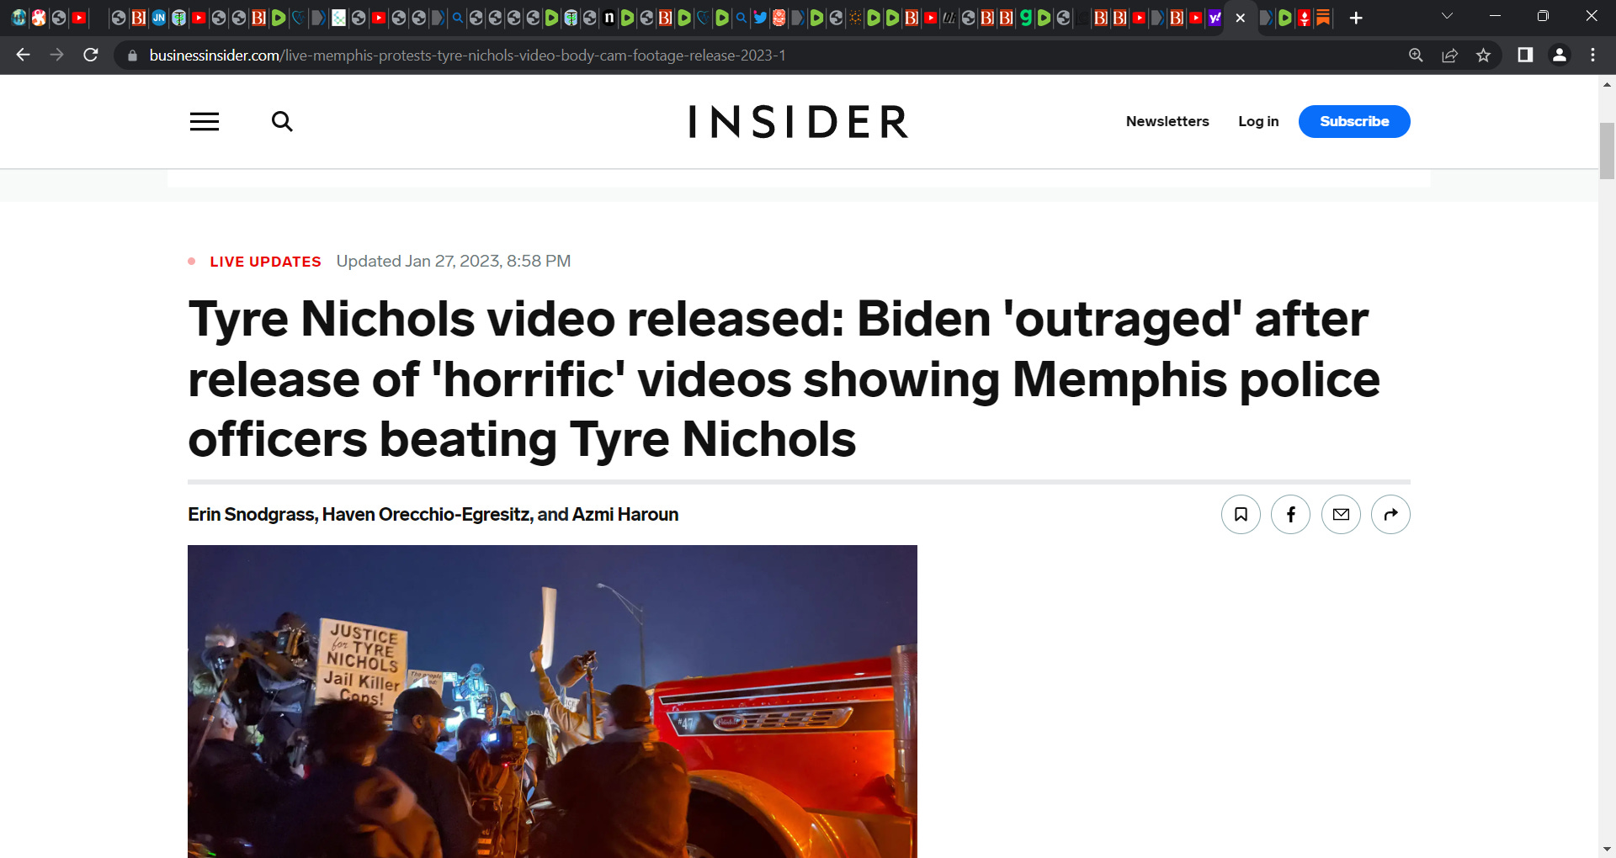Click the Tyre Nichols protest photo
The image size is (1616, 858).
coord(552,702)
